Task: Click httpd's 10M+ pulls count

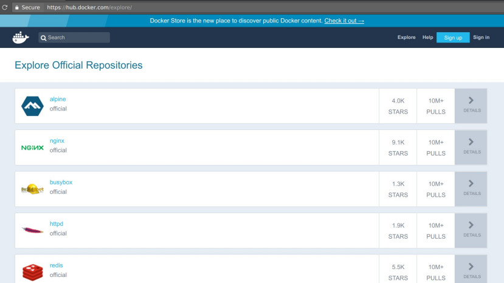Action: [x=436, y=225]
